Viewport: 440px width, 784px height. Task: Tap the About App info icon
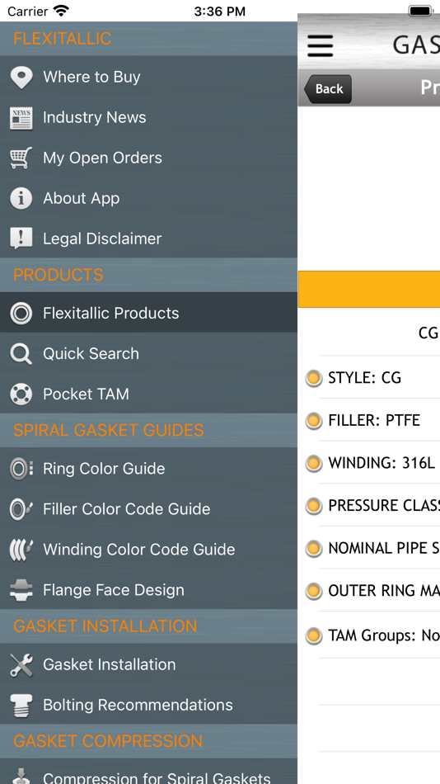pos(21,199)
